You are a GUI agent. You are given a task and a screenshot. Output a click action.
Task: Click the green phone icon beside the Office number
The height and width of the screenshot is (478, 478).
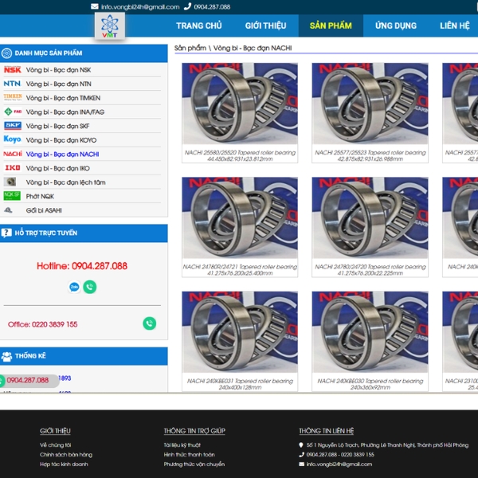[x=150, y=323]
